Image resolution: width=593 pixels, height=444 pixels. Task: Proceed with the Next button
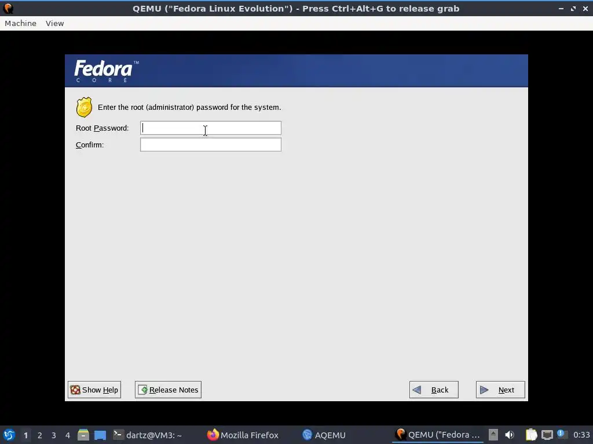[500, 390]
